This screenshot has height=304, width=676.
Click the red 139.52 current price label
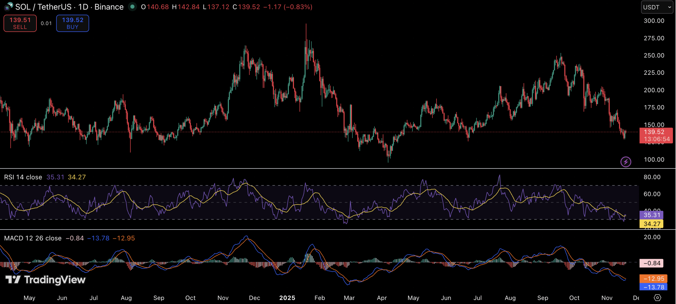coord(656,135)
